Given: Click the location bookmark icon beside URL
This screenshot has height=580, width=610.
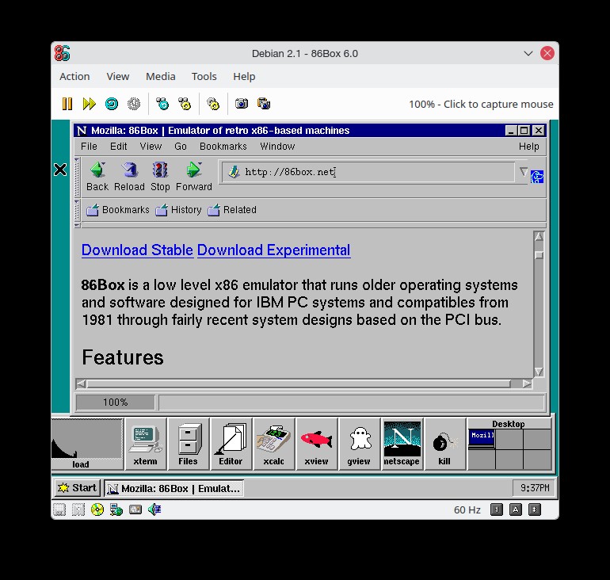Looking at the screenshot, I should [234, 172].
